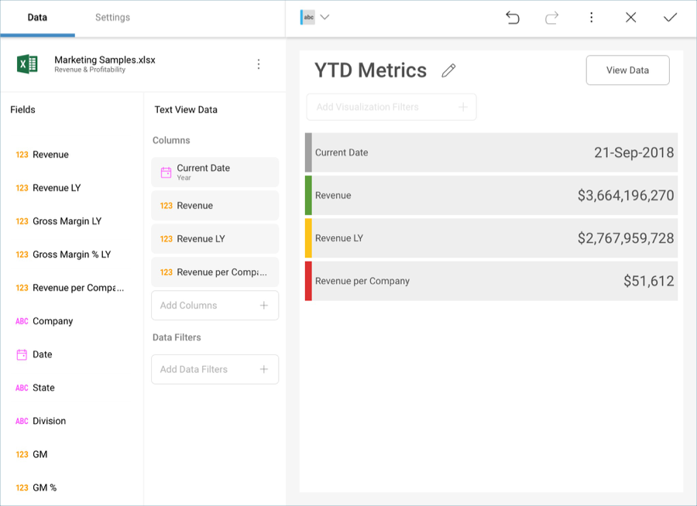Click the View Data button
The width and height of the screenshot is (697, 506).
(627, 70)
